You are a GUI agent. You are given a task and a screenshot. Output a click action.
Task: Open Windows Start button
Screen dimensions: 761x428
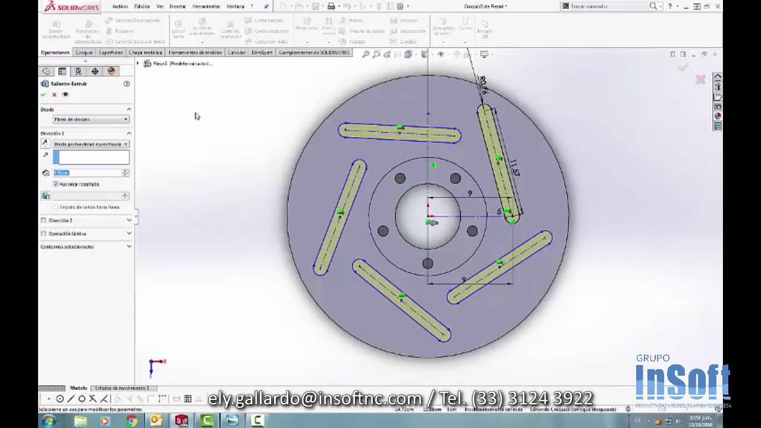49,421
